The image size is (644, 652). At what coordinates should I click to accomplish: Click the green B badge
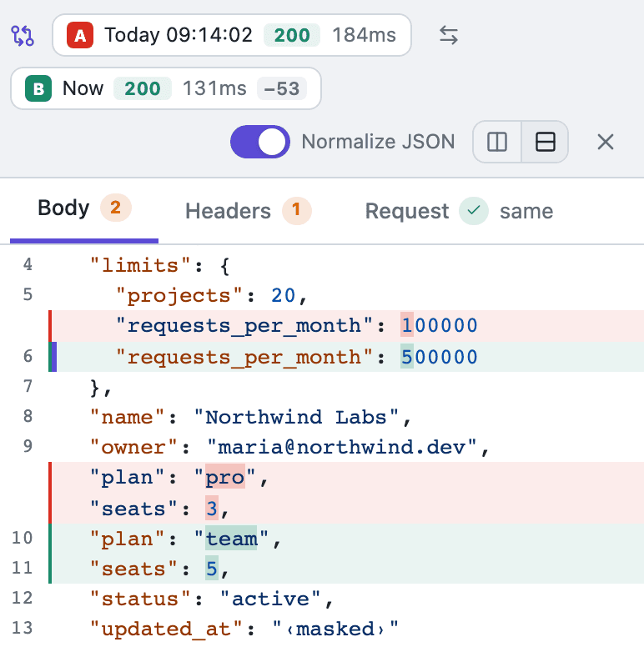38,88
